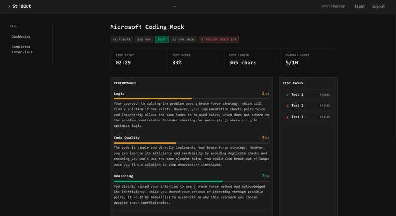This screenshot has width=396, height=216.
Task: Click the Reasoning heading
Action: coord(123,176)
